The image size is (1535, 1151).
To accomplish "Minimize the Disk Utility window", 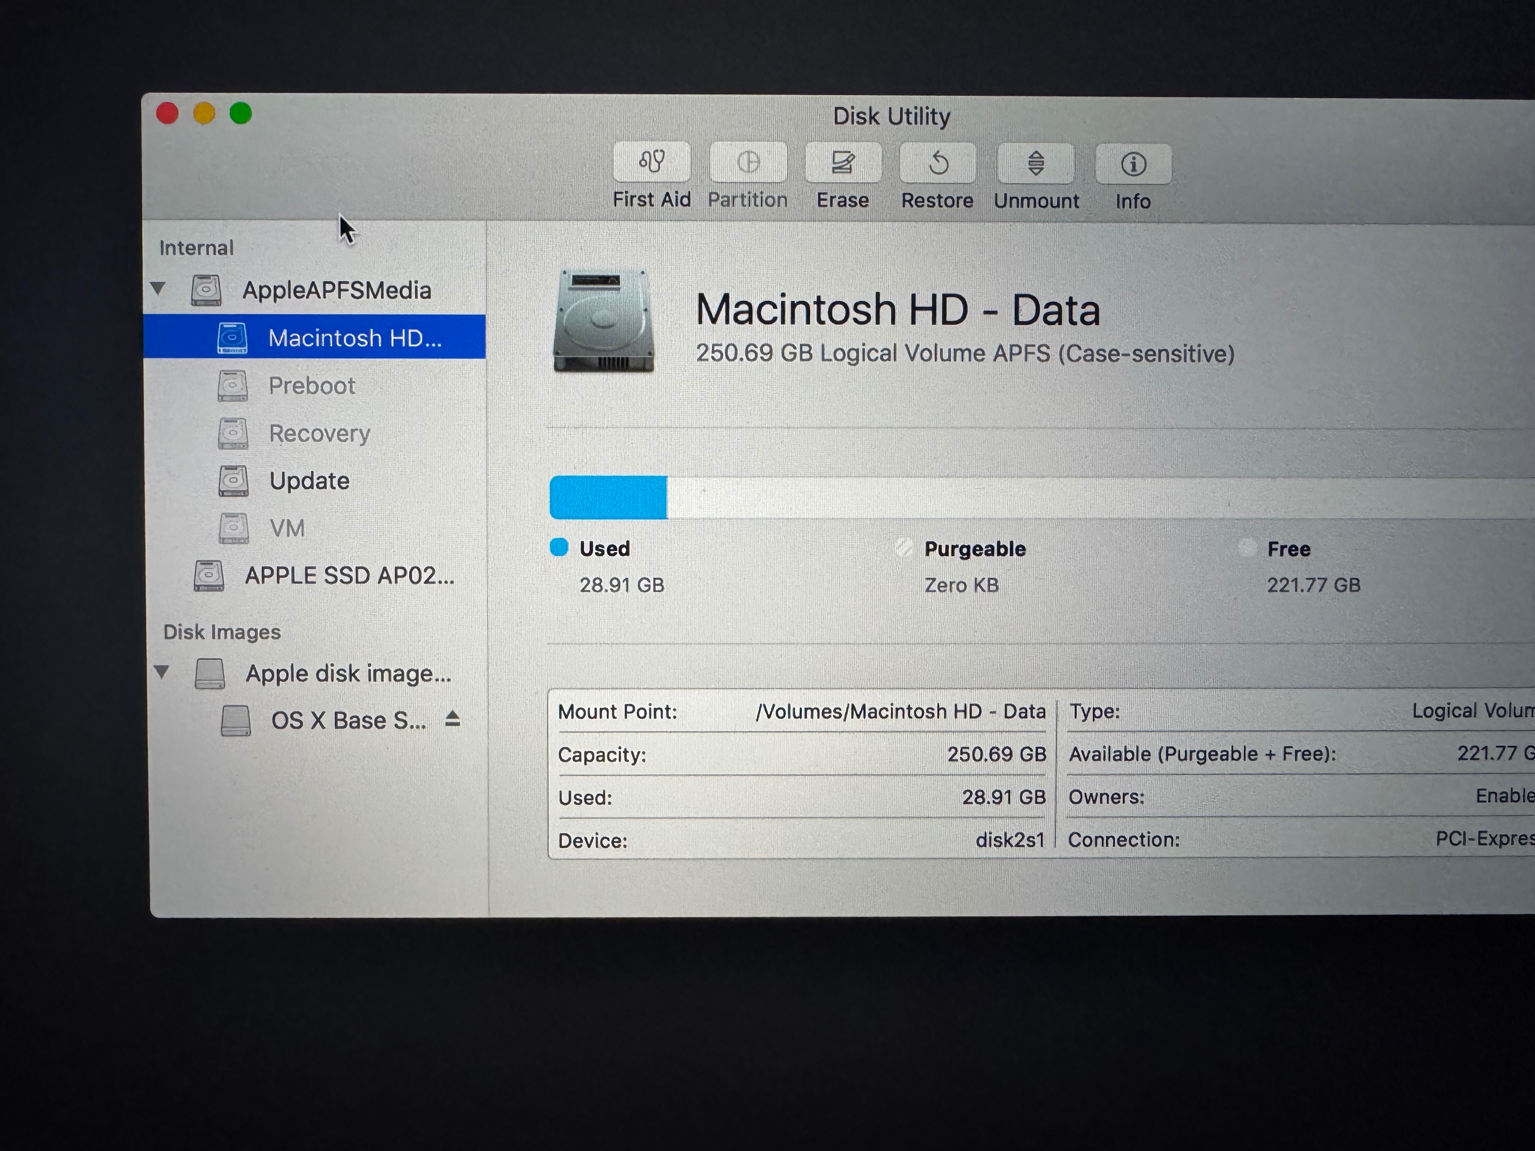I will (x=204, y=113).
